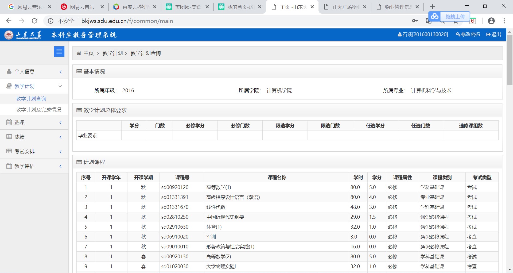Image resolution: width=513 pixels, height=273 pixels.
Task: Click the 教学计划 book icon
Action: [9, 86]
